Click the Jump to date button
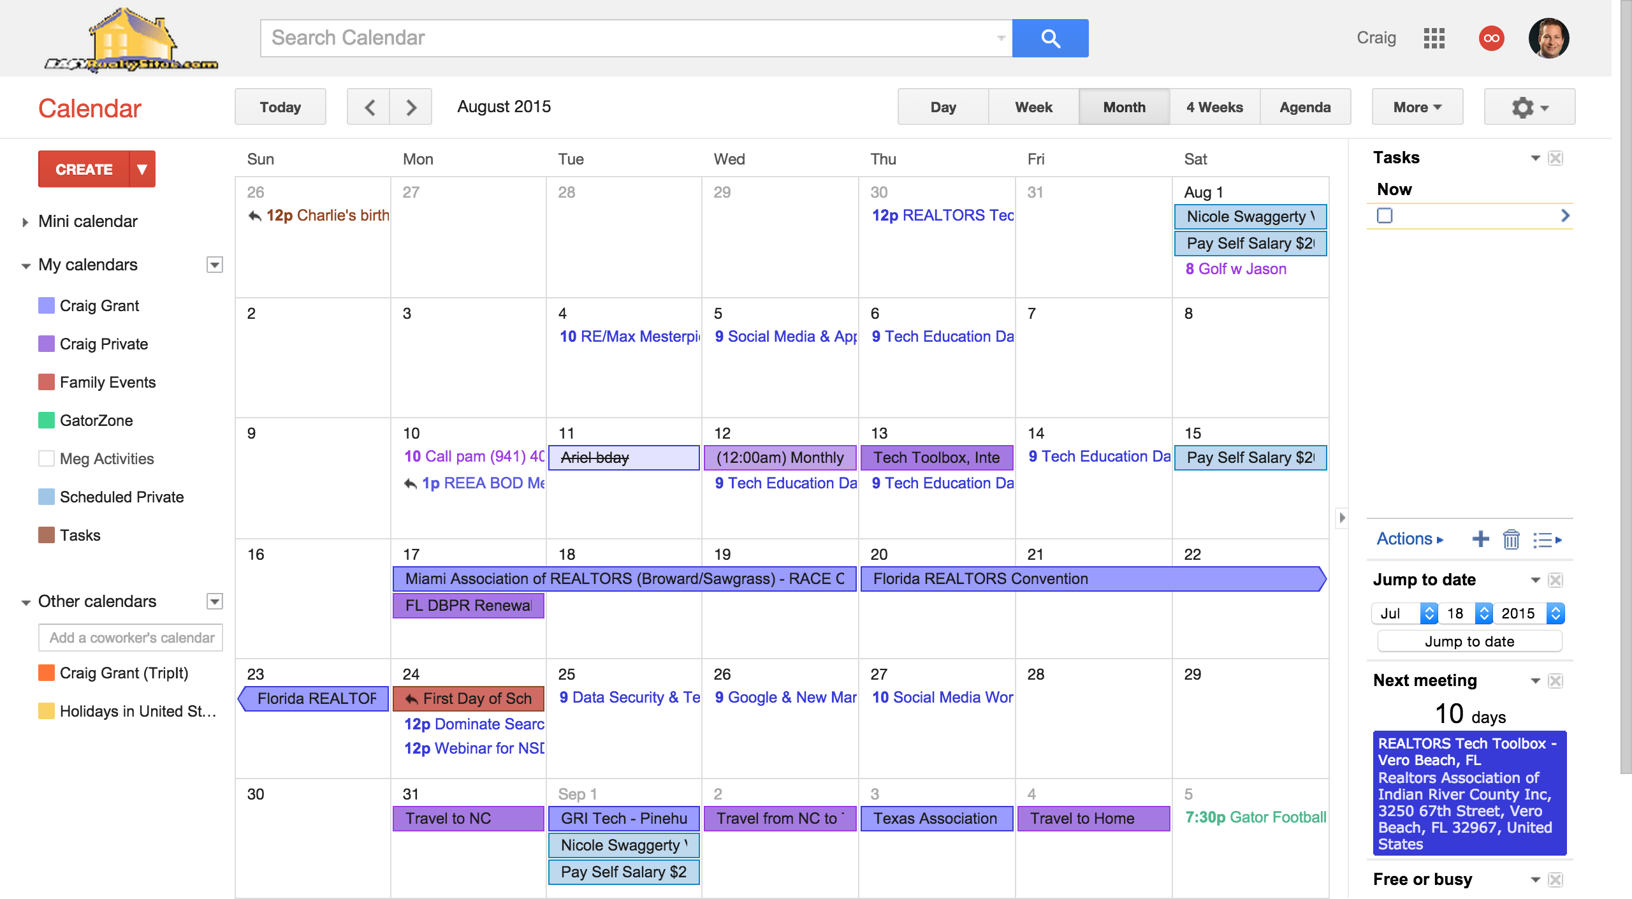 click(x=1469, y=641)
